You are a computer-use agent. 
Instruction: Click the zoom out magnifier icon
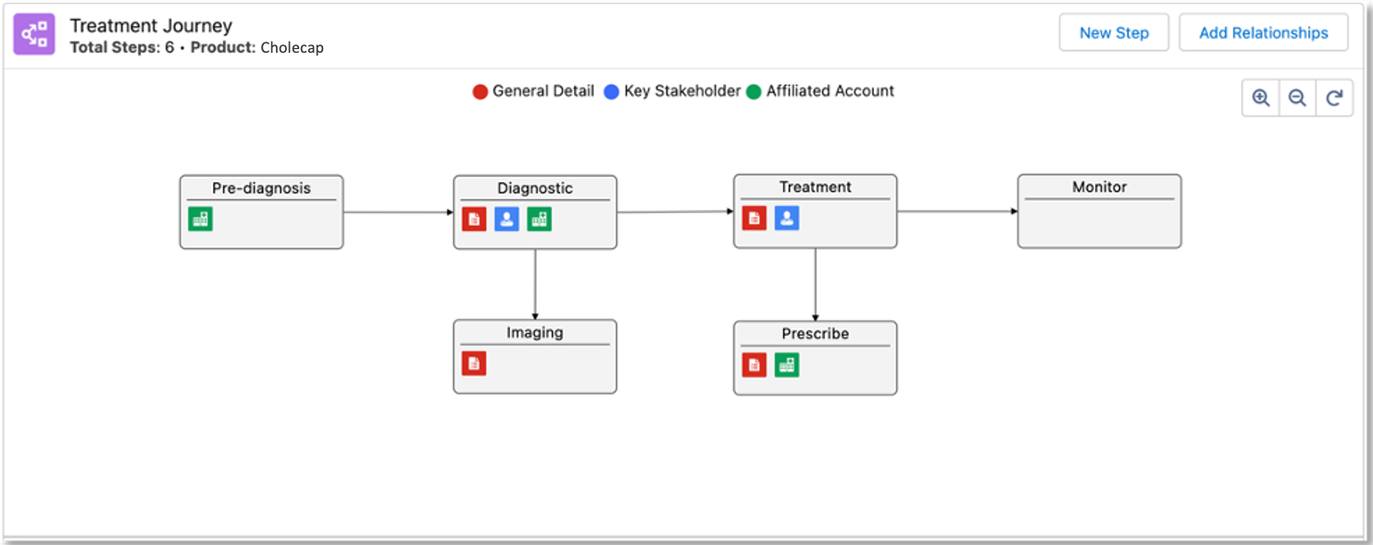1297,98
